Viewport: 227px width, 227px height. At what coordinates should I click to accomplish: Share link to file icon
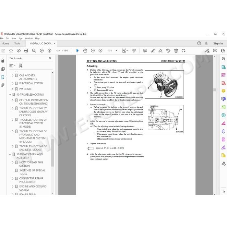[x=207, y=51]
